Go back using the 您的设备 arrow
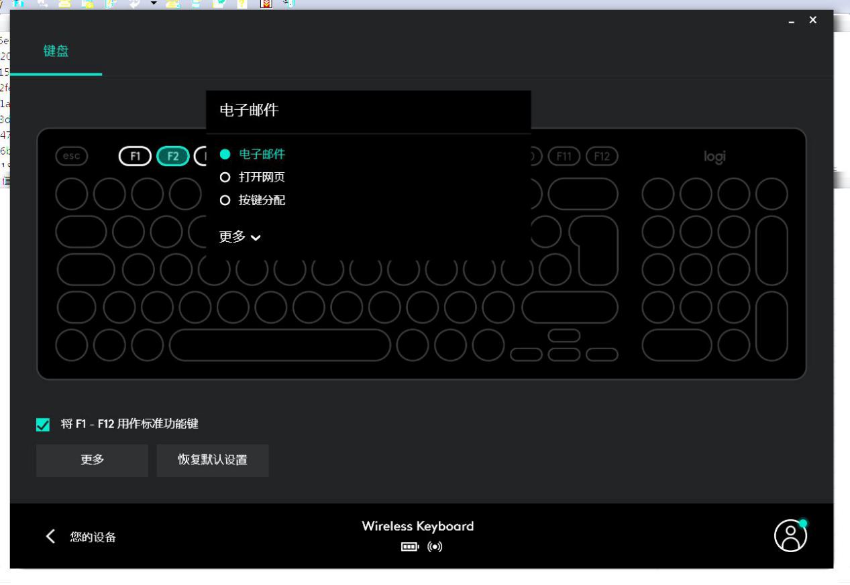 point(51,536)
